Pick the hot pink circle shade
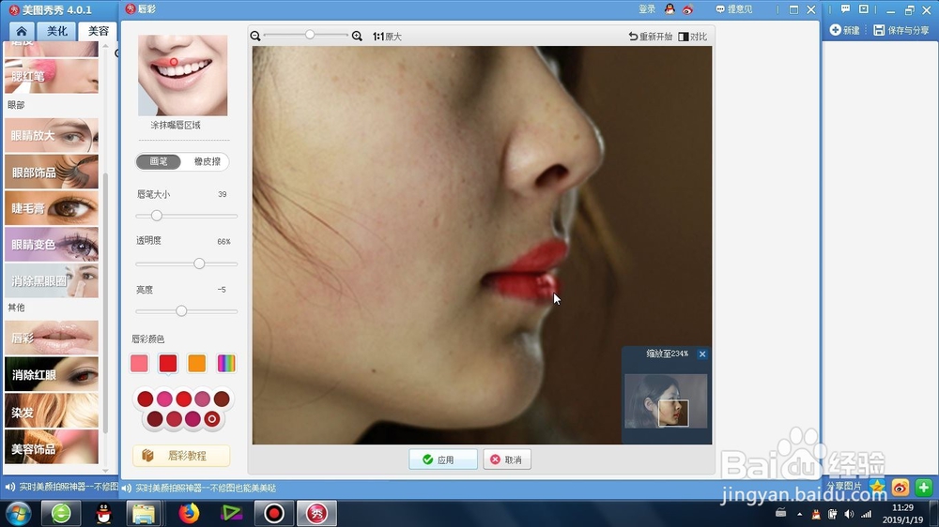The width and height of the screenshot is (939, 527). [164, 399]
